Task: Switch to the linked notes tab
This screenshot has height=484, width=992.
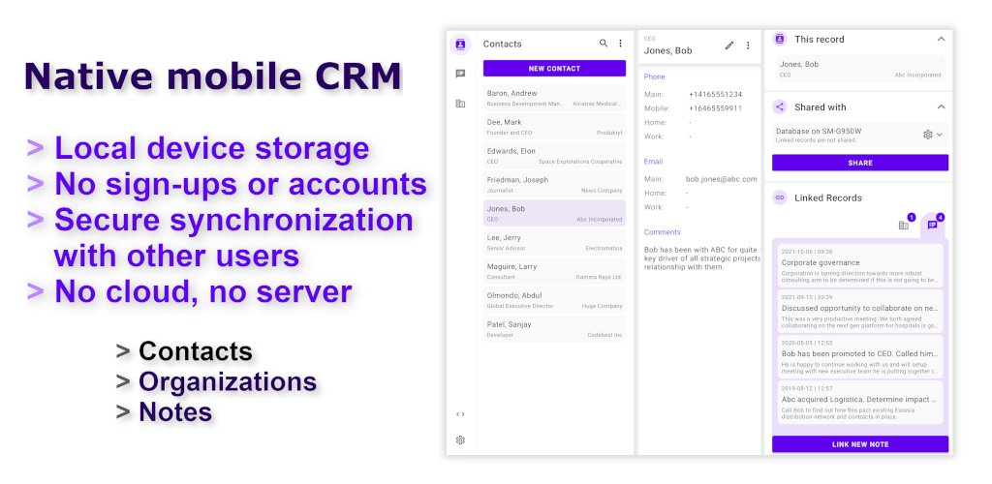Action: [934, 225]
